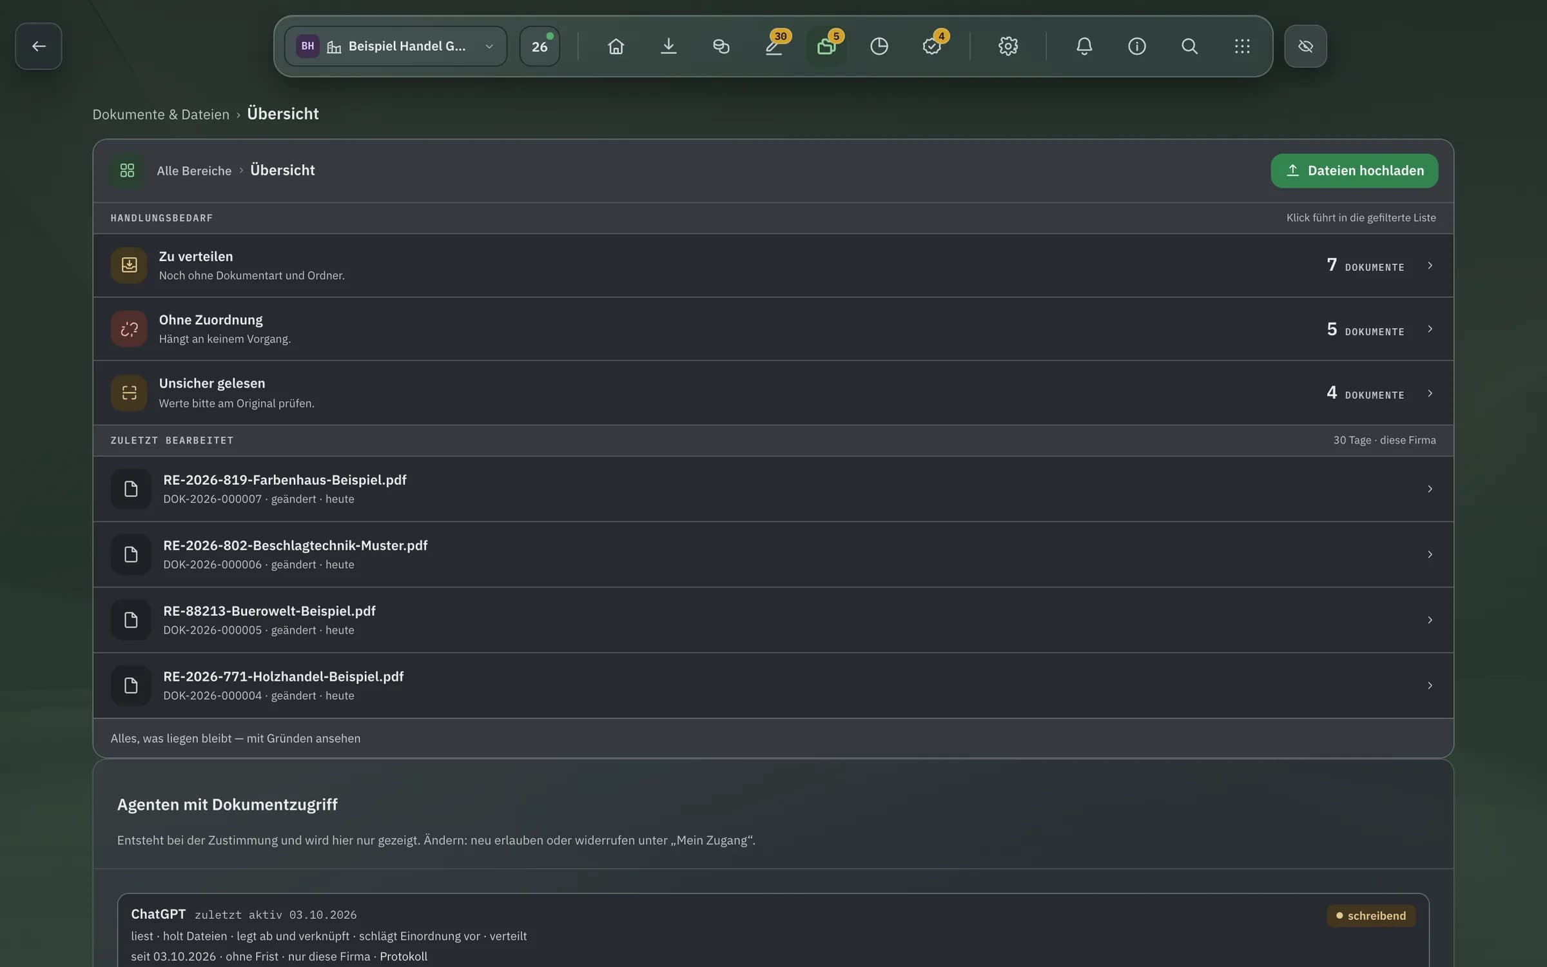Open the pie chart reports icon
Viewport: 1547px width, 967px height.
click(879, 46)
